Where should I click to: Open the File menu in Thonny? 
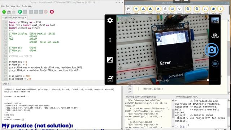click(x=3, y=6)
